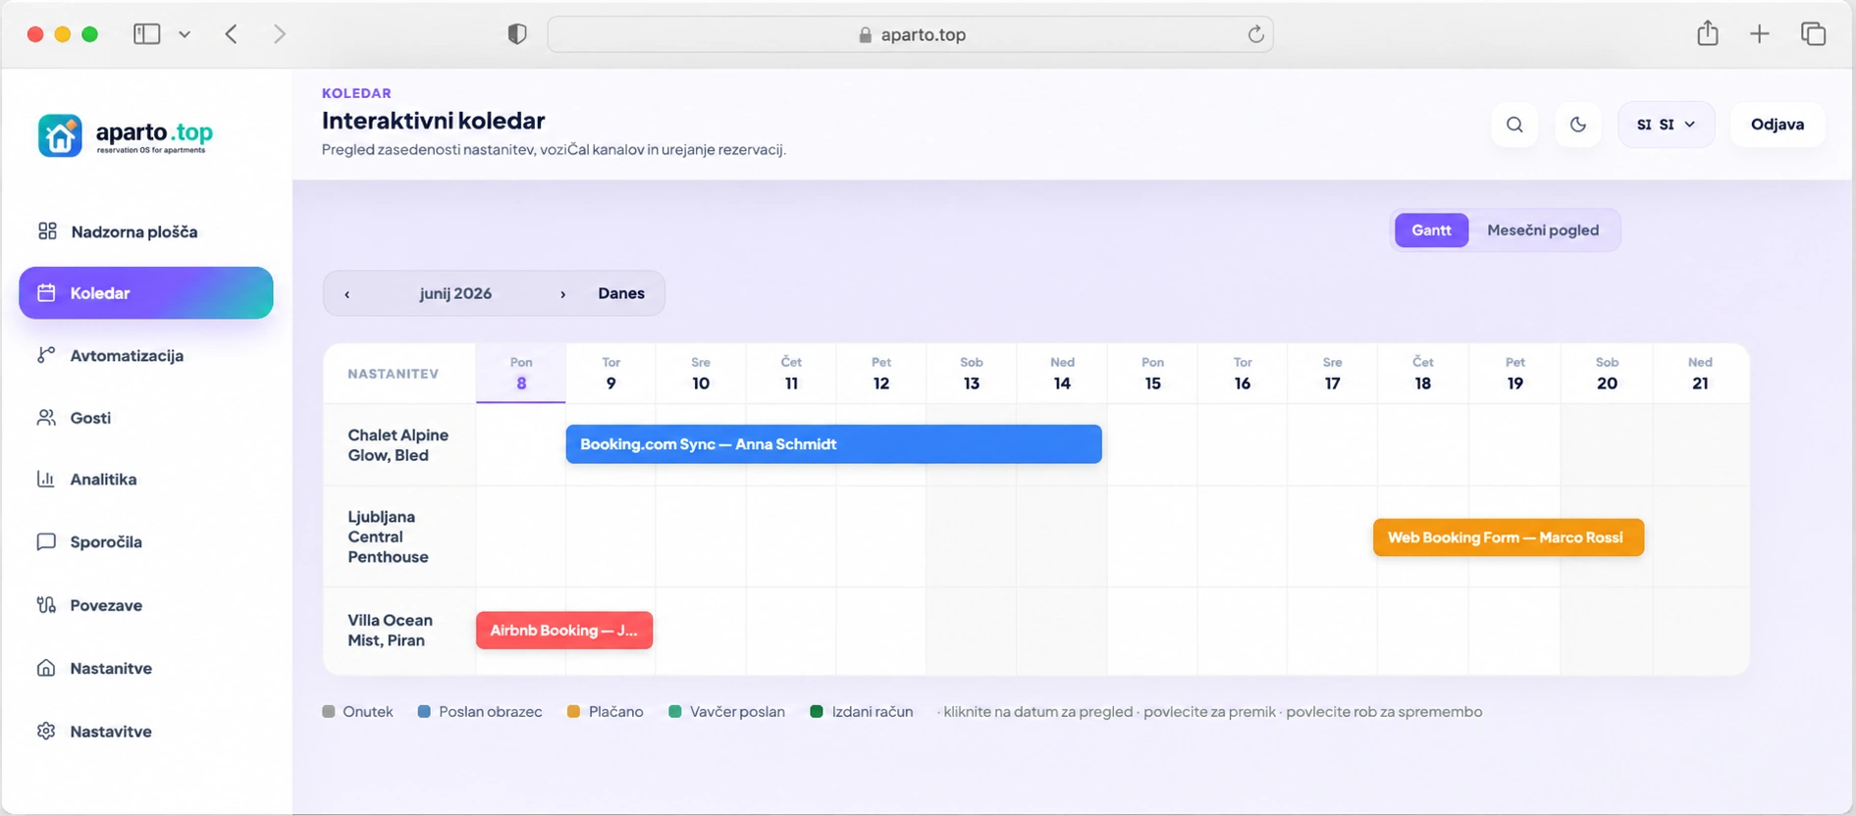
Task: Click the Plačano orange legend swatch
Action: click(x=574, y=711)
